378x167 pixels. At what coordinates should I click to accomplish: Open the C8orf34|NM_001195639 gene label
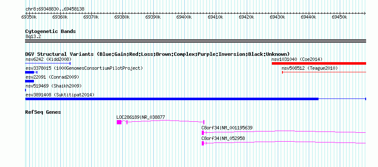click(227, 128)
